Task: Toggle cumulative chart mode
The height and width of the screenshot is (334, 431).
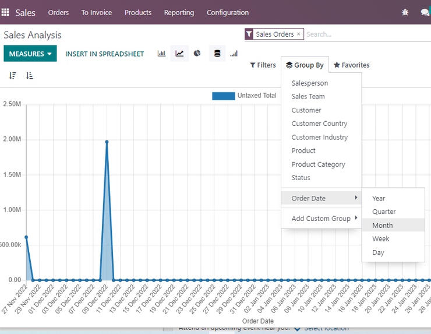Action: [234, 54]
